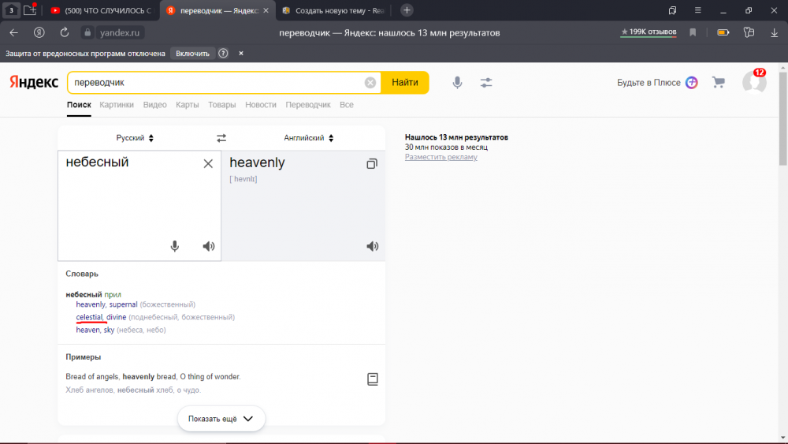This screenshot has height=444, width=788.
Task: Clear the source text небесный with X
Action: click(208, 163)
